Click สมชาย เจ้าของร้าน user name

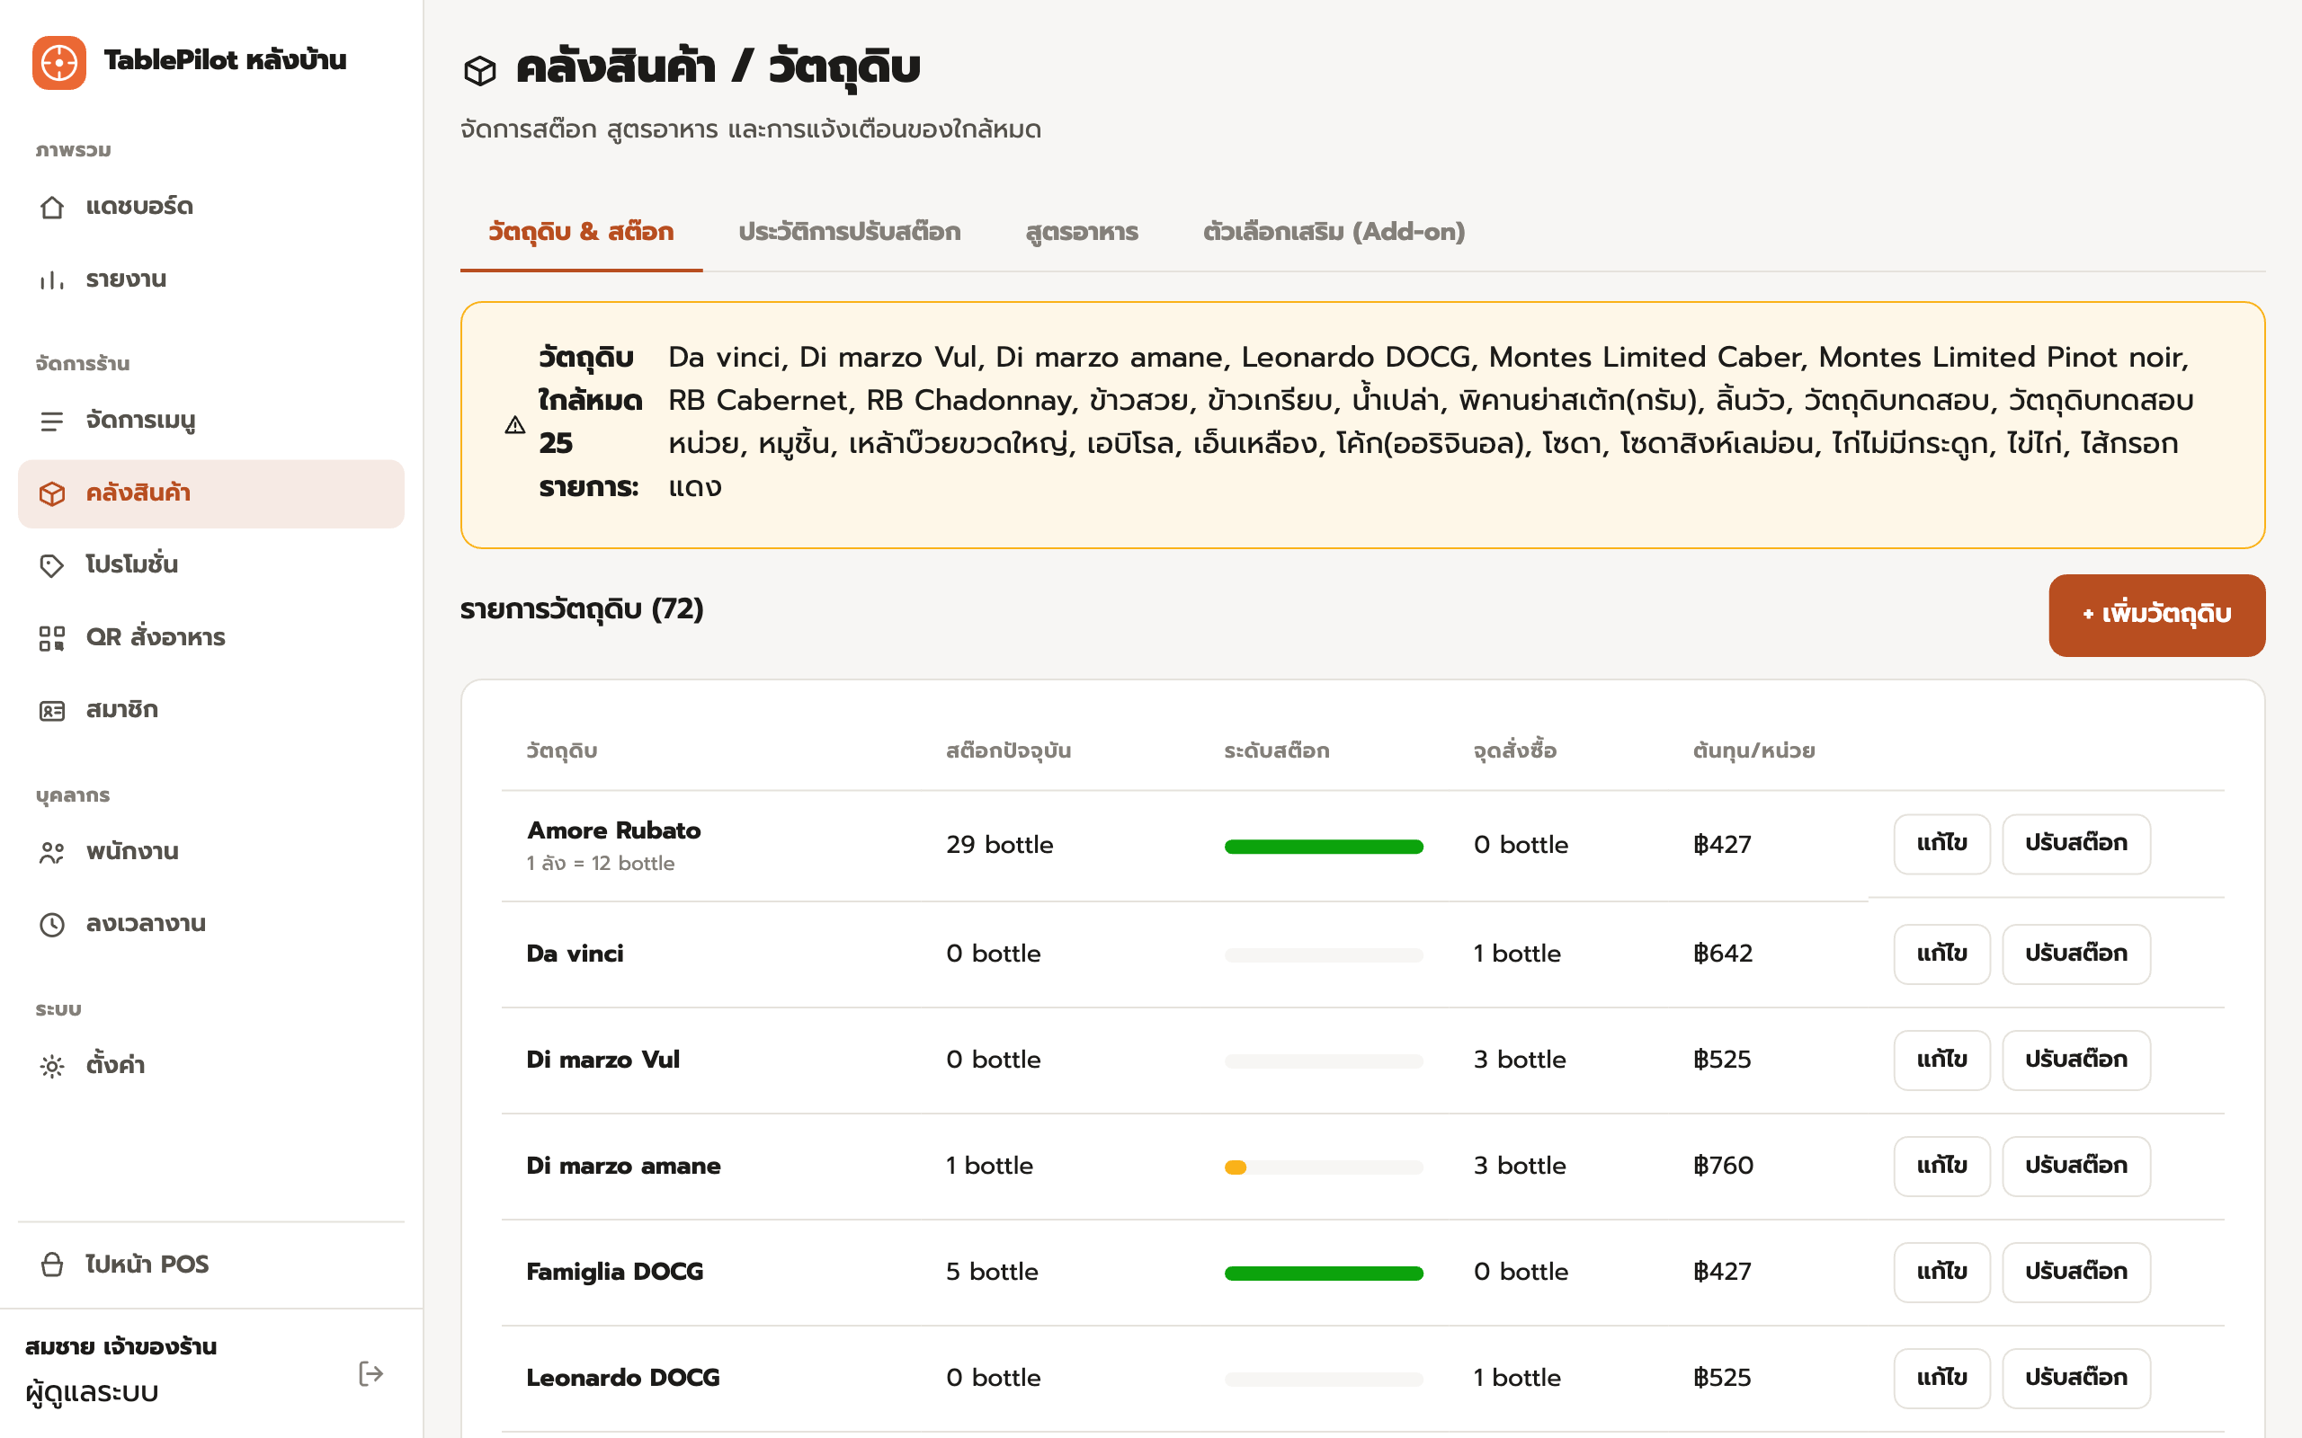[120, 1346]
